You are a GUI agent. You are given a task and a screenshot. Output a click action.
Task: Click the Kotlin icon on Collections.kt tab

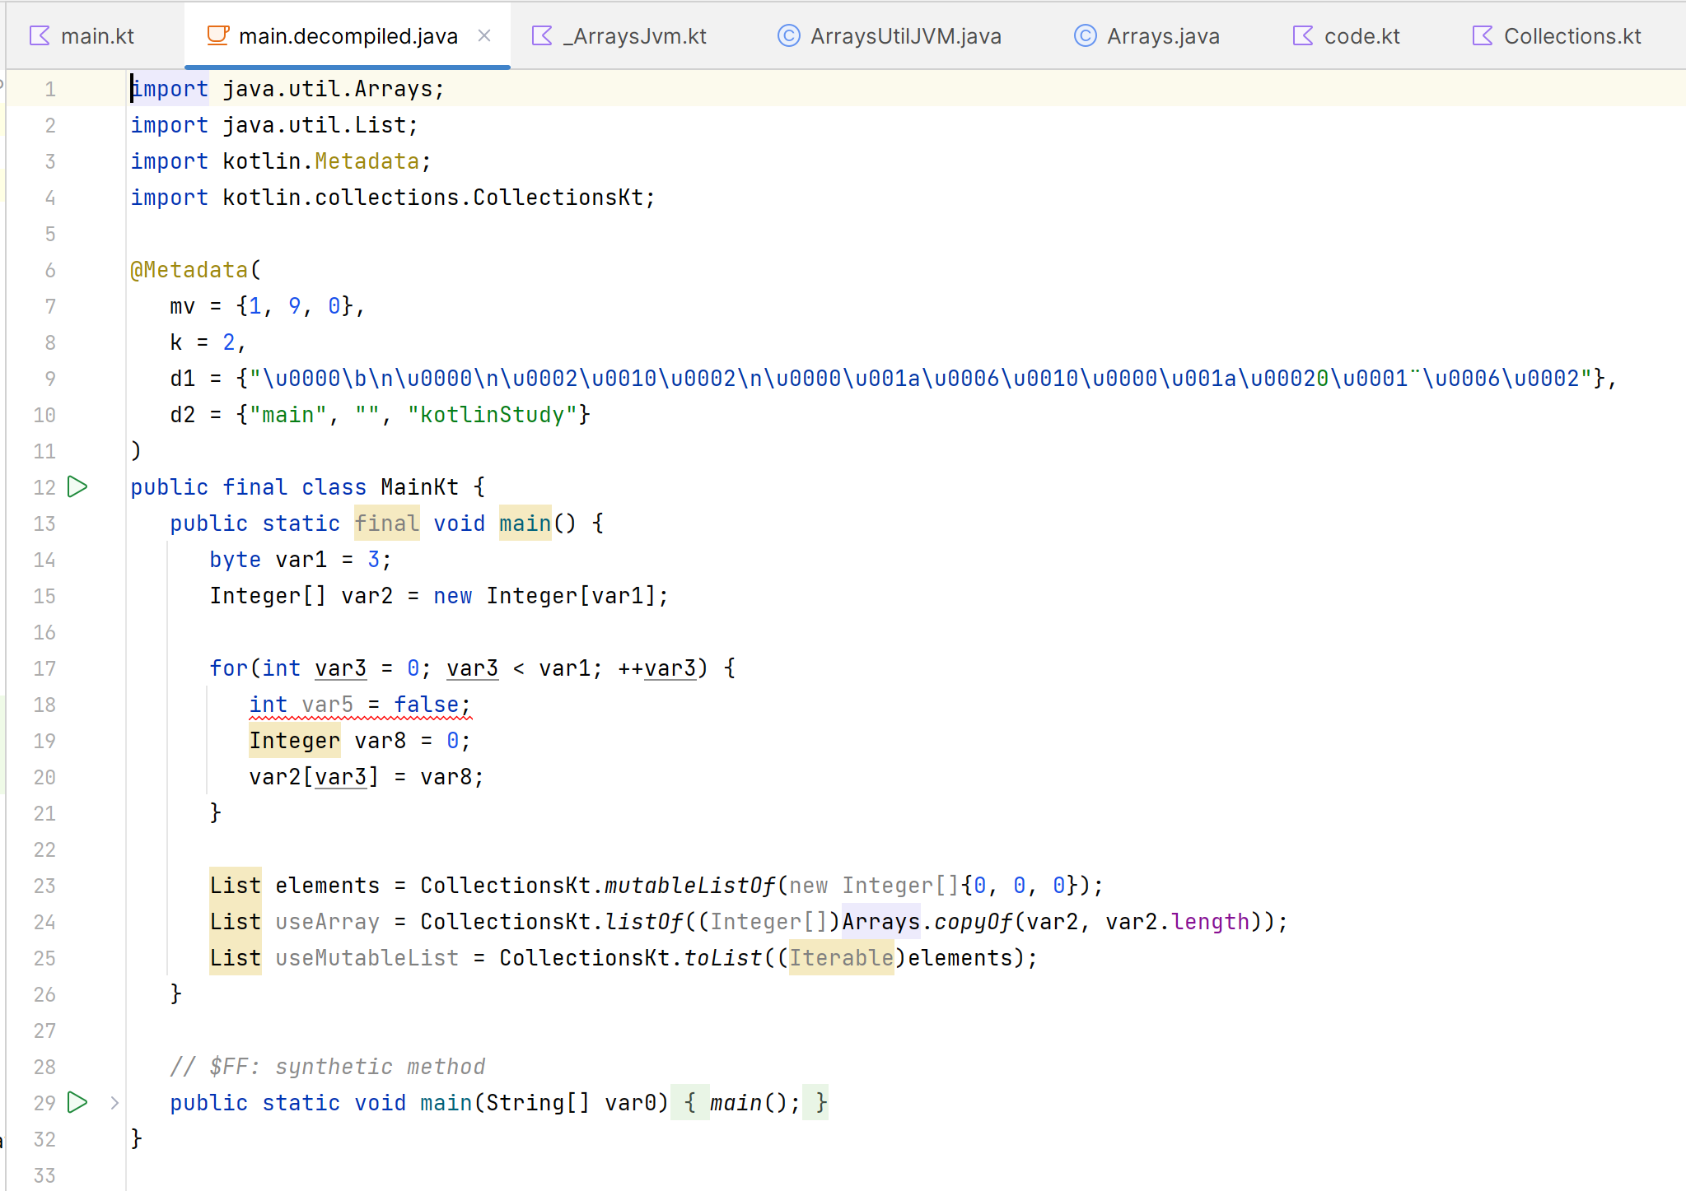[x=1482, y=35]
